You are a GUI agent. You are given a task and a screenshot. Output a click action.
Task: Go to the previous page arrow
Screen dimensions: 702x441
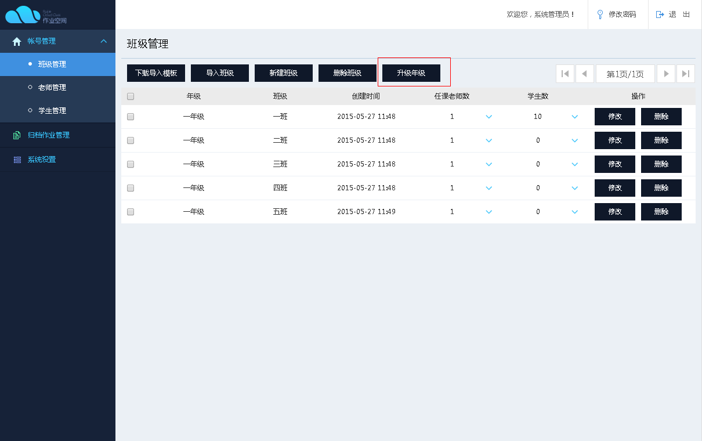tap(584, 74)
